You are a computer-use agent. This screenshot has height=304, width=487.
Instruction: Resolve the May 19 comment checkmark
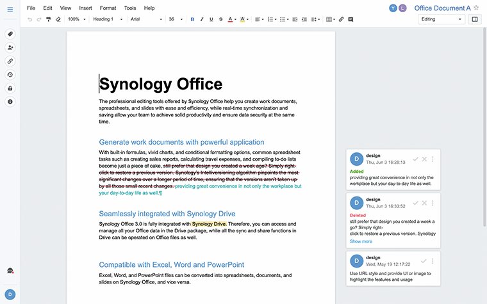(x=424, y=261)
